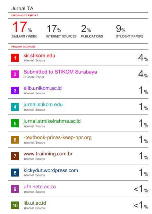
Task: Click the violet number 9 source badge
Action: [x=15, y=189]
